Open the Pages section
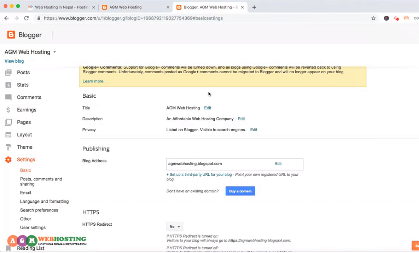The height and width of the screenshot is (253, 419). click(24, 122)
